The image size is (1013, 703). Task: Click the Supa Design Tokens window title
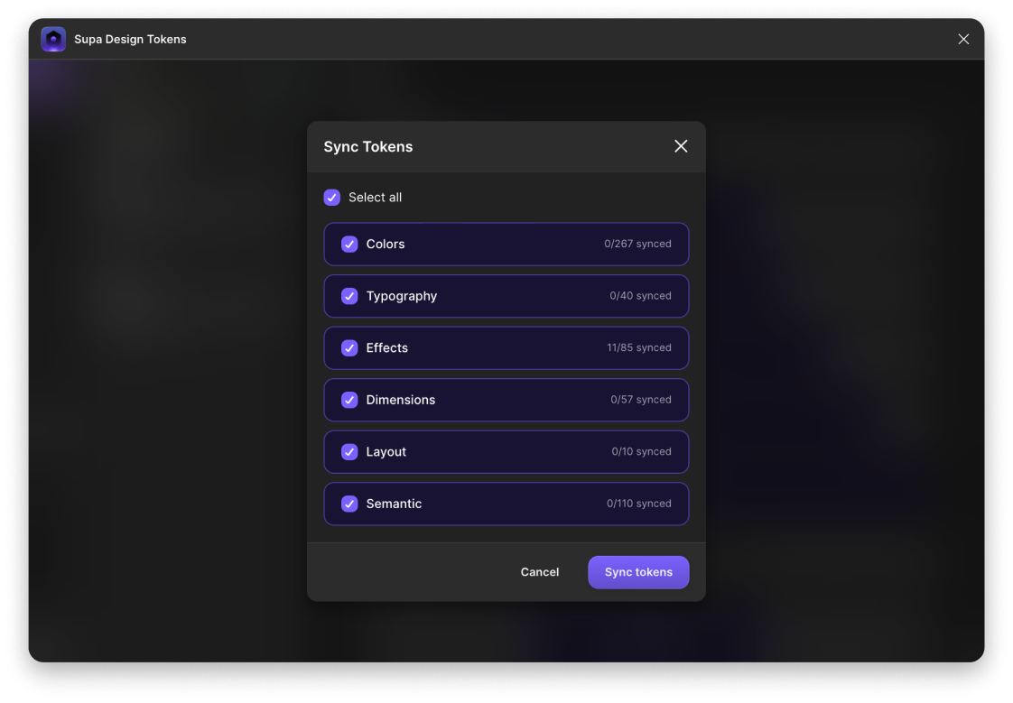[130, 40]
